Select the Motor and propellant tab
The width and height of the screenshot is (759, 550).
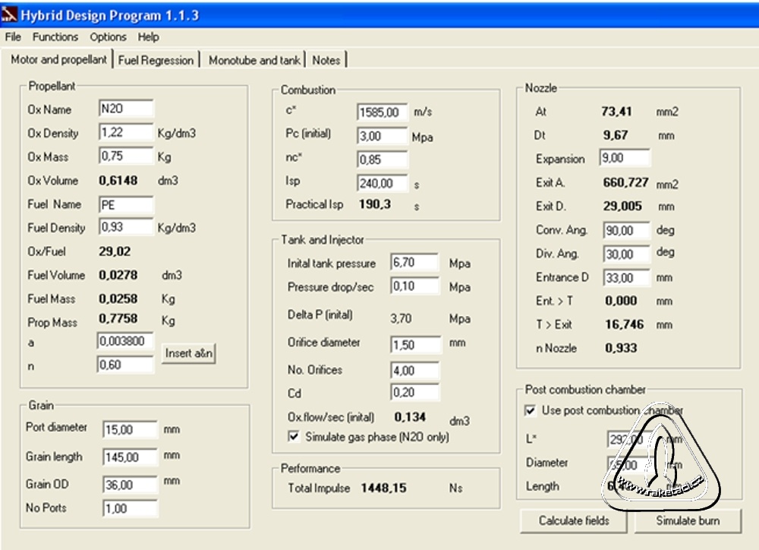pos(58,59)
